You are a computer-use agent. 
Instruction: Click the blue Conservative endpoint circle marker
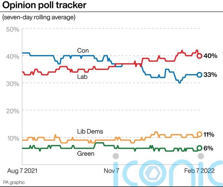(x=199, y=75)
